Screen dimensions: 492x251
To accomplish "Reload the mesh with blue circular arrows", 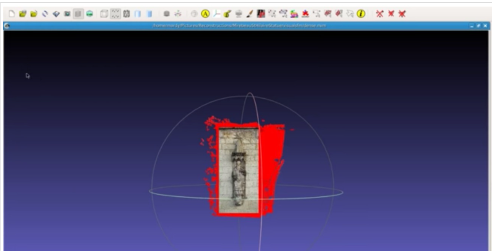I will pyautogui.click(x=45, y=14).
